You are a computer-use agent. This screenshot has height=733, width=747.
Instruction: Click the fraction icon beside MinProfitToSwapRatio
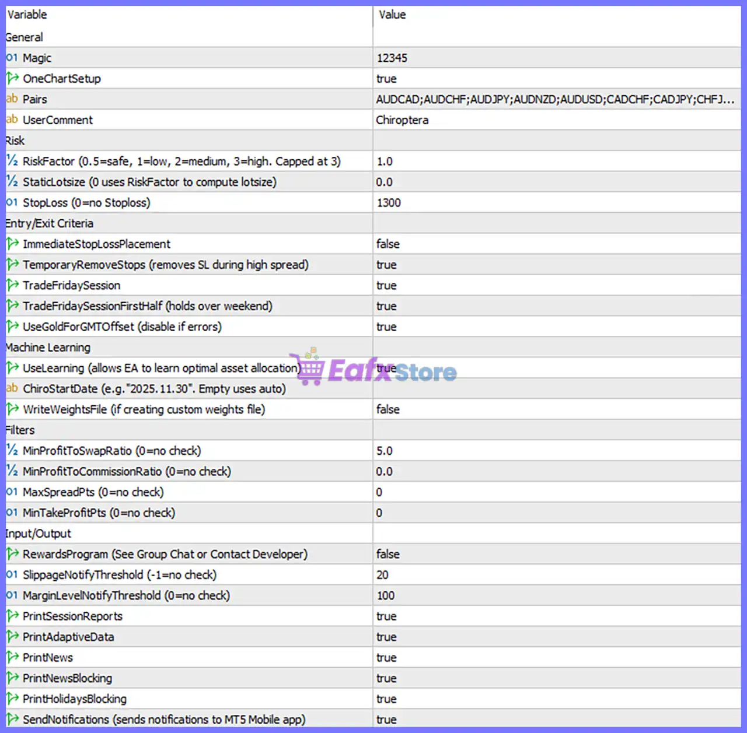[x=12, y=450]
